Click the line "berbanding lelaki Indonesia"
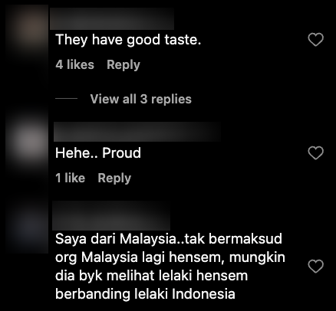The height and width of the screenshot is (311, 336). pyautogui.click(x=145, y=294)
